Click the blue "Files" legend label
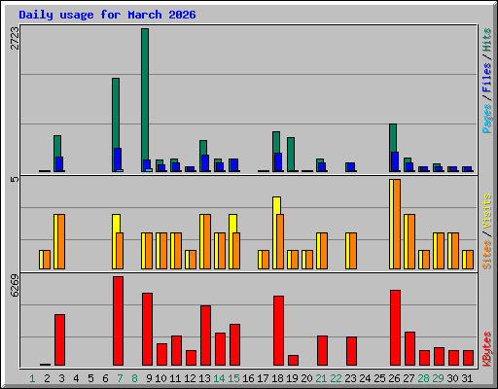This screenshot has width=498, height=389. point(487,78)
